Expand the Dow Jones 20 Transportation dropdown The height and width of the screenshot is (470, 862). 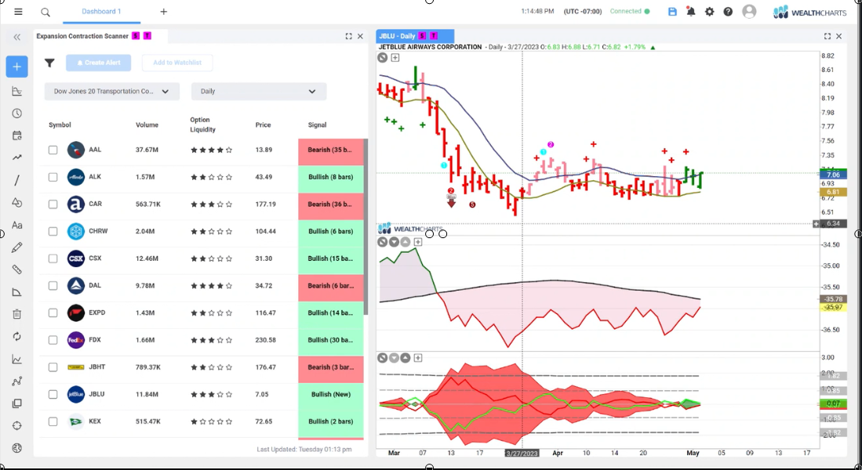pyautogui.click(x=111, y=91)
